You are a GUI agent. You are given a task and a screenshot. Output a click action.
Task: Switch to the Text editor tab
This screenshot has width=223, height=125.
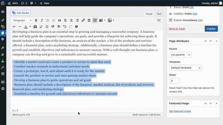coord(159,14)
